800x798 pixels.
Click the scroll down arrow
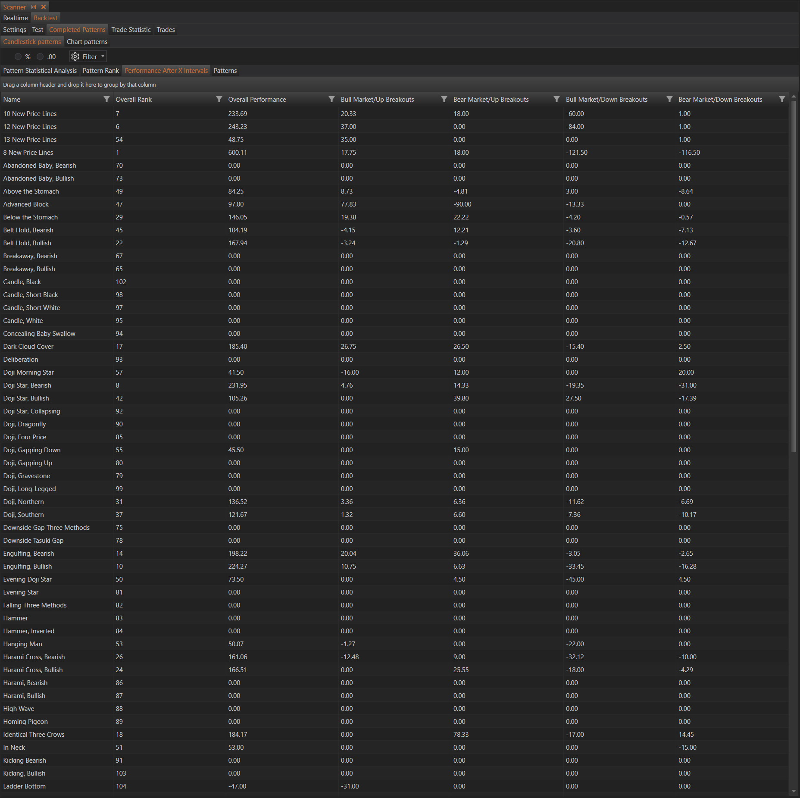794,792
